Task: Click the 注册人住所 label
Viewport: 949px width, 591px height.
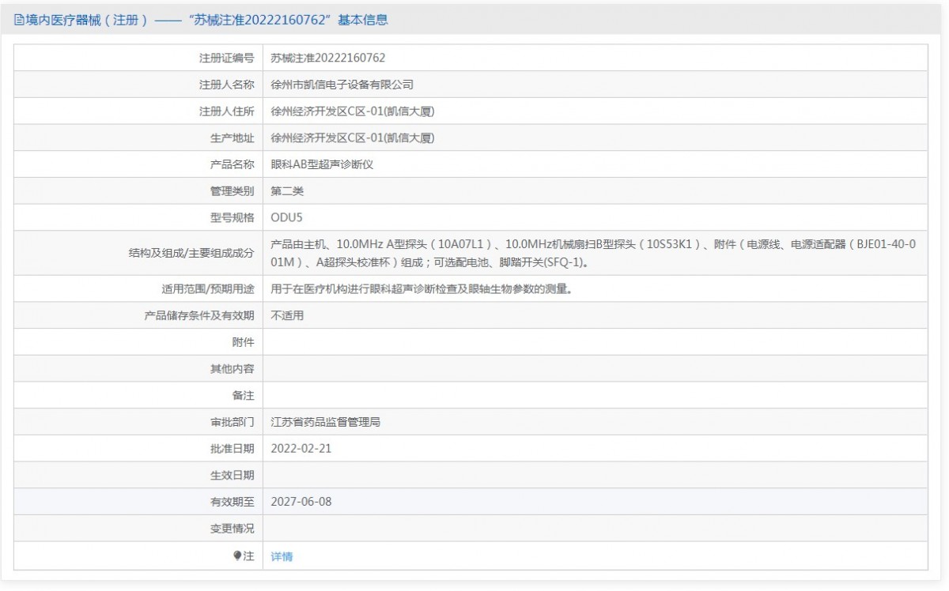Action: click(227, 111)
